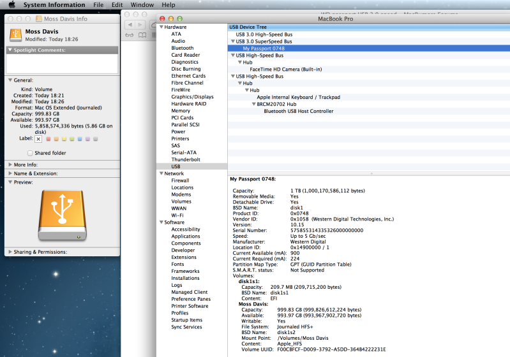Screen dimensions: 510x357
Task: Click the back arrow in the browser window
Action: click(x=130, y=24)
